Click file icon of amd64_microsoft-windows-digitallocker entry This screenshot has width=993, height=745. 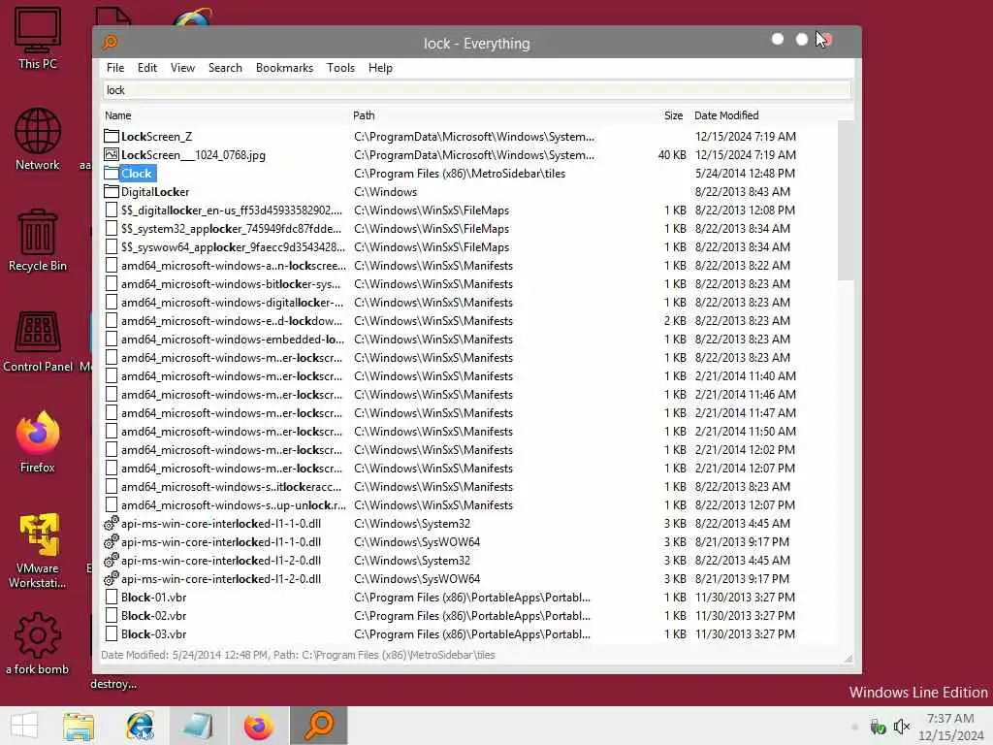click(112, 303)
